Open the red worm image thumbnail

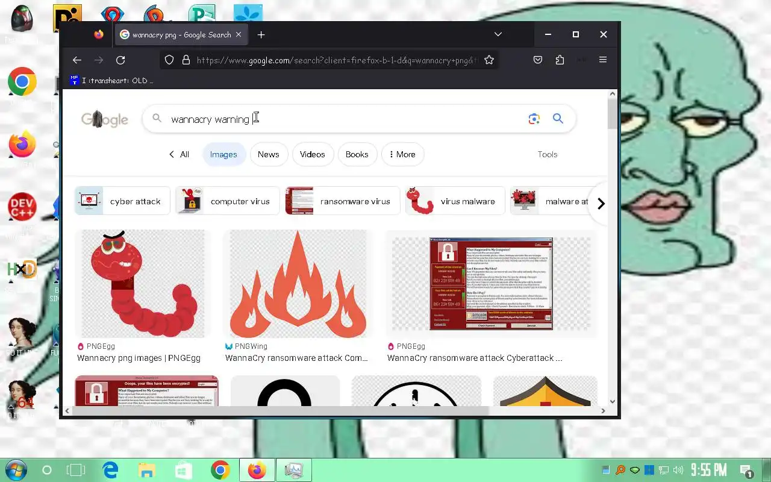(143, 284)
